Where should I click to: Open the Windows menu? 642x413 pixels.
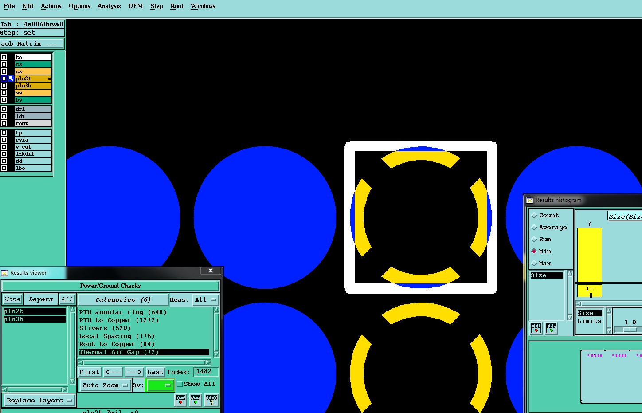203,6
